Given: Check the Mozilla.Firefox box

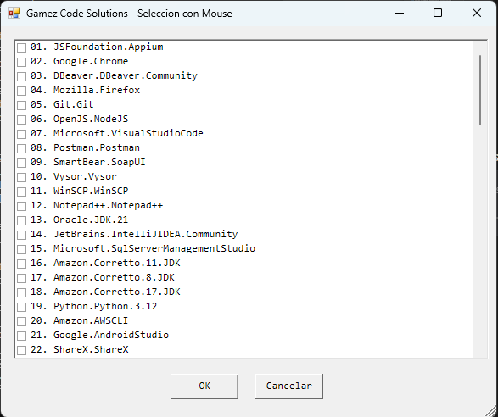Looking at the screenshot, I should [x=21, y=91].
